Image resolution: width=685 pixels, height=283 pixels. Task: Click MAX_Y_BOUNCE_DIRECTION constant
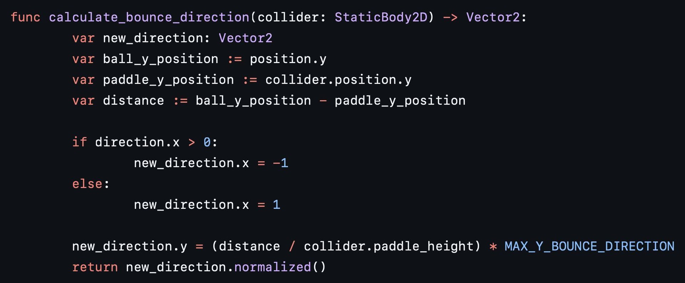tap(589, 246)
